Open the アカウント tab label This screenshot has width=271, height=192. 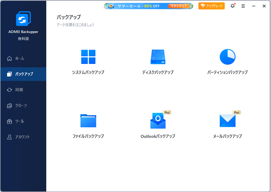pos(22,137)
